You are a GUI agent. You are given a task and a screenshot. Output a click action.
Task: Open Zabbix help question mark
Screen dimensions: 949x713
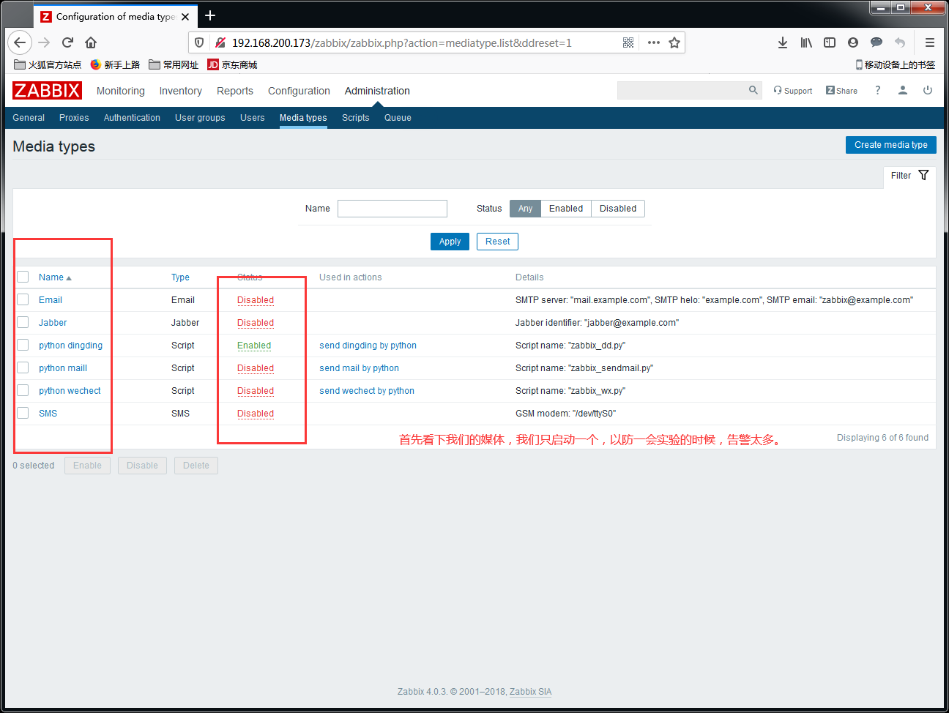click(x=877, y=90)
